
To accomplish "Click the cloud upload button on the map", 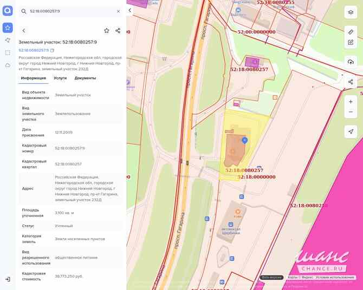I will coord(351,62).
